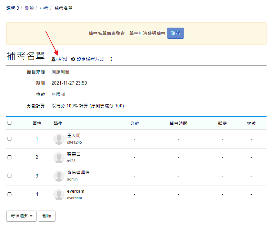Open the three-dot more options menu
This screenshot has height=232, width=272.
111,59
